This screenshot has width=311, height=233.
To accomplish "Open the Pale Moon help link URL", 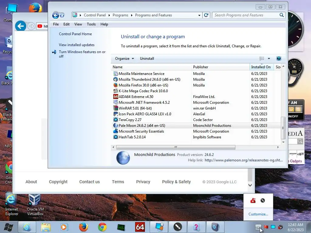I will (244, 160).
